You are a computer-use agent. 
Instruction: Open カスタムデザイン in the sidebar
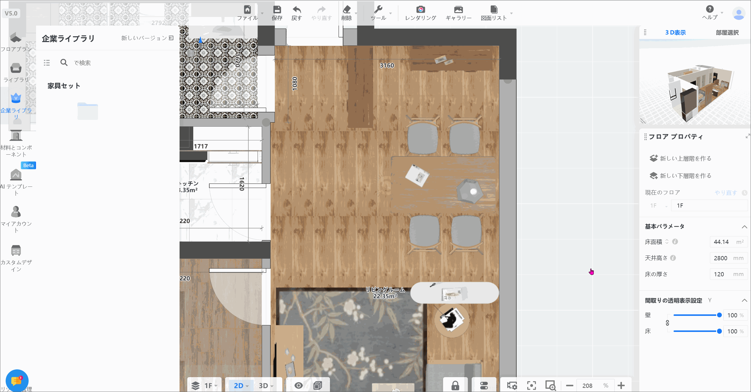pyautogui.click(x=16, y=258)
